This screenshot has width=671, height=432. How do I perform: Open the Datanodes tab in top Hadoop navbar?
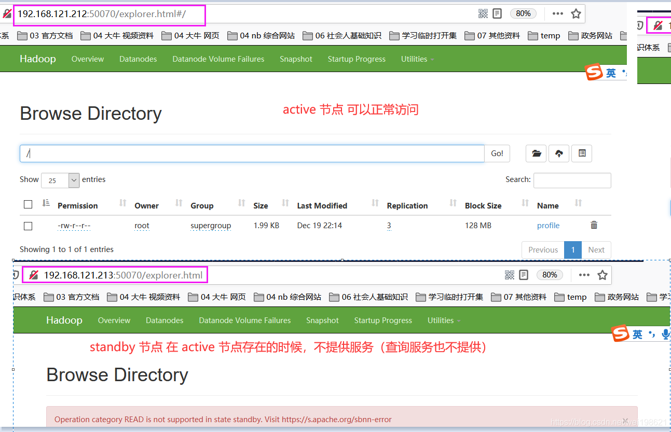[138, 59]
